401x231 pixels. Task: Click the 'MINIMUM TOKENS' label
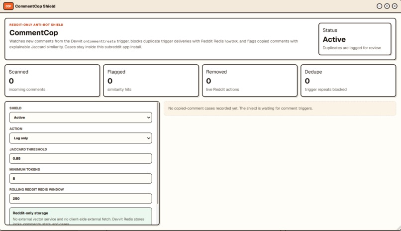(24, 169)
